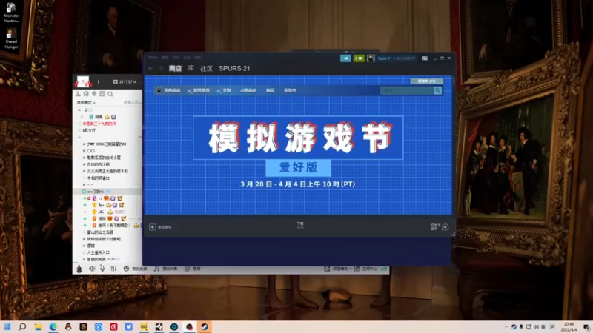Open friends and chat plus icon

[x=445, y=227]
